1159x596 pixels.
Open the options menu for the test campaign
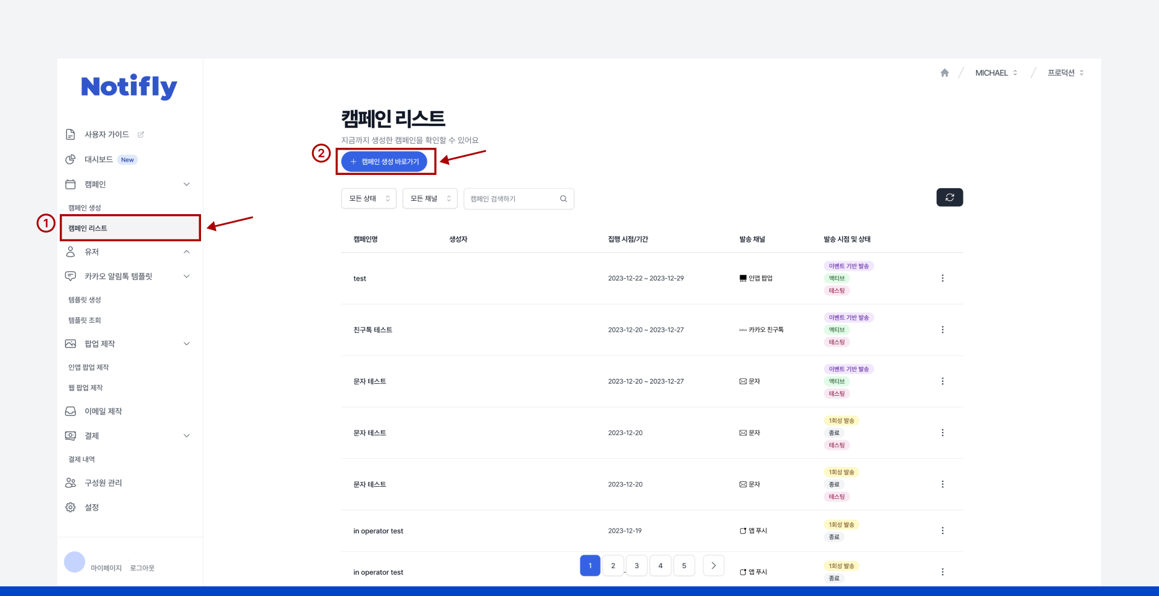click(942, 278)
